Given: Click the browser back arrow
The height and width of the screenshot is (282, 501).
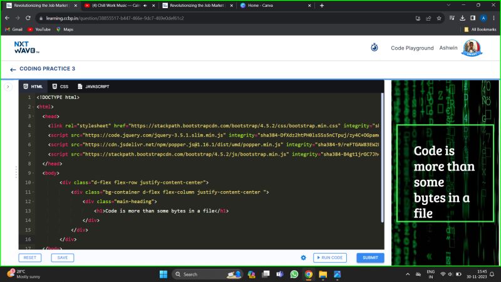Looking at the screenshot, I should click(x=8, y=18).
